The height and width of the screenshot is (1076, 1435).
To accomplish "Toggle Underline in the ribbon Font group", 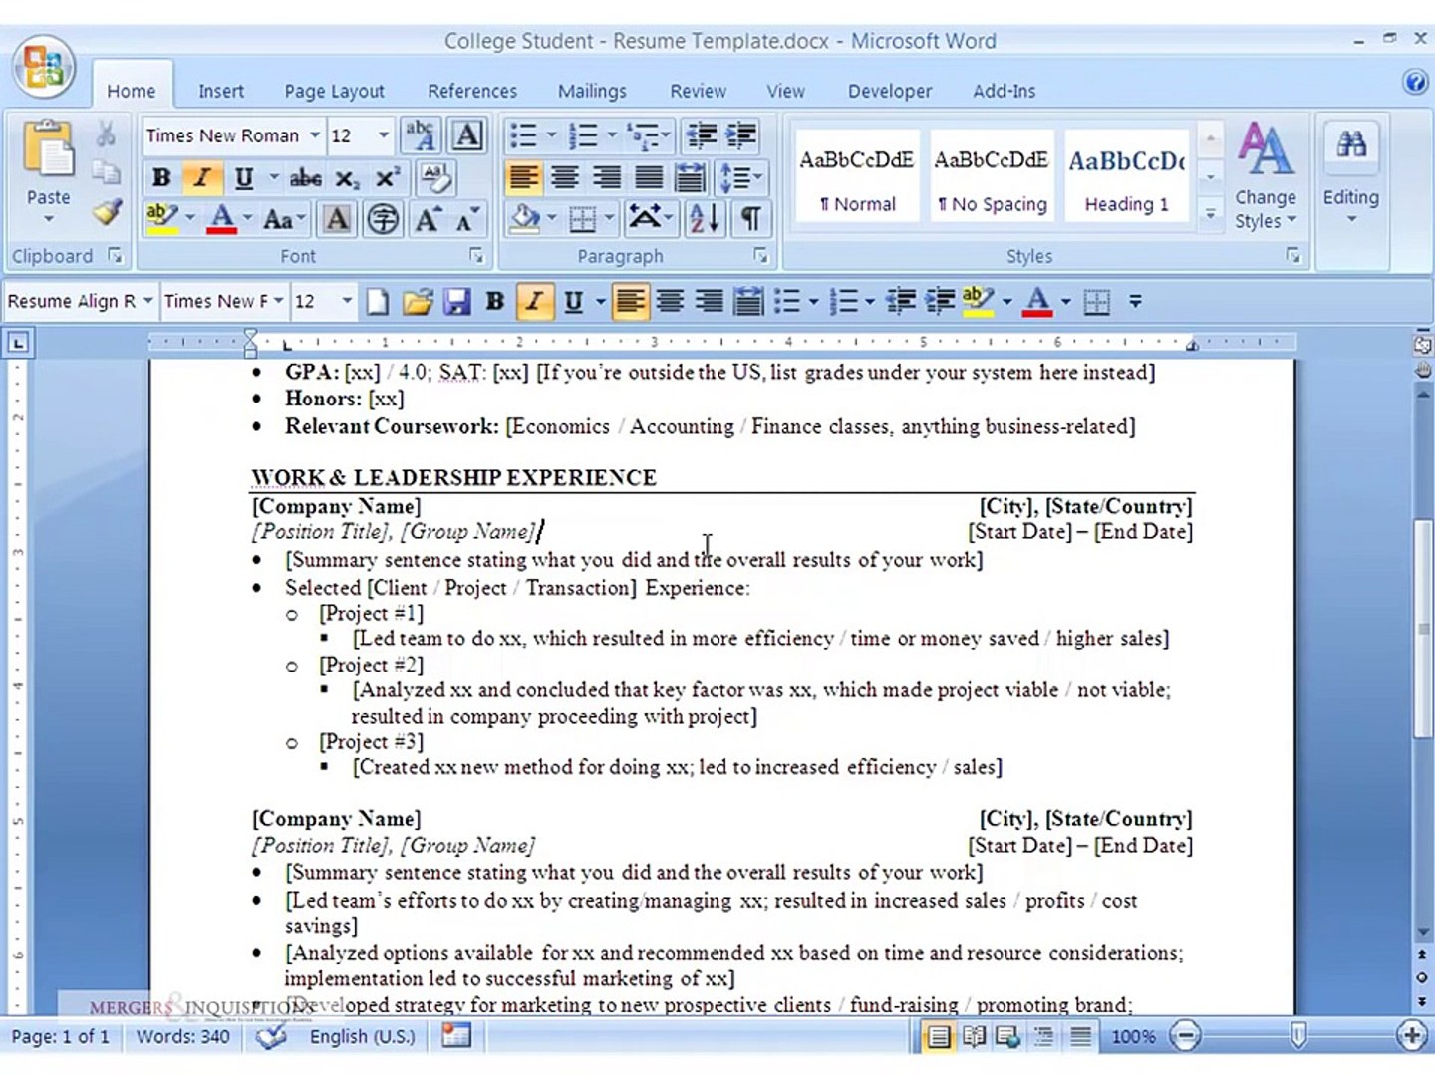I will 243,178.
